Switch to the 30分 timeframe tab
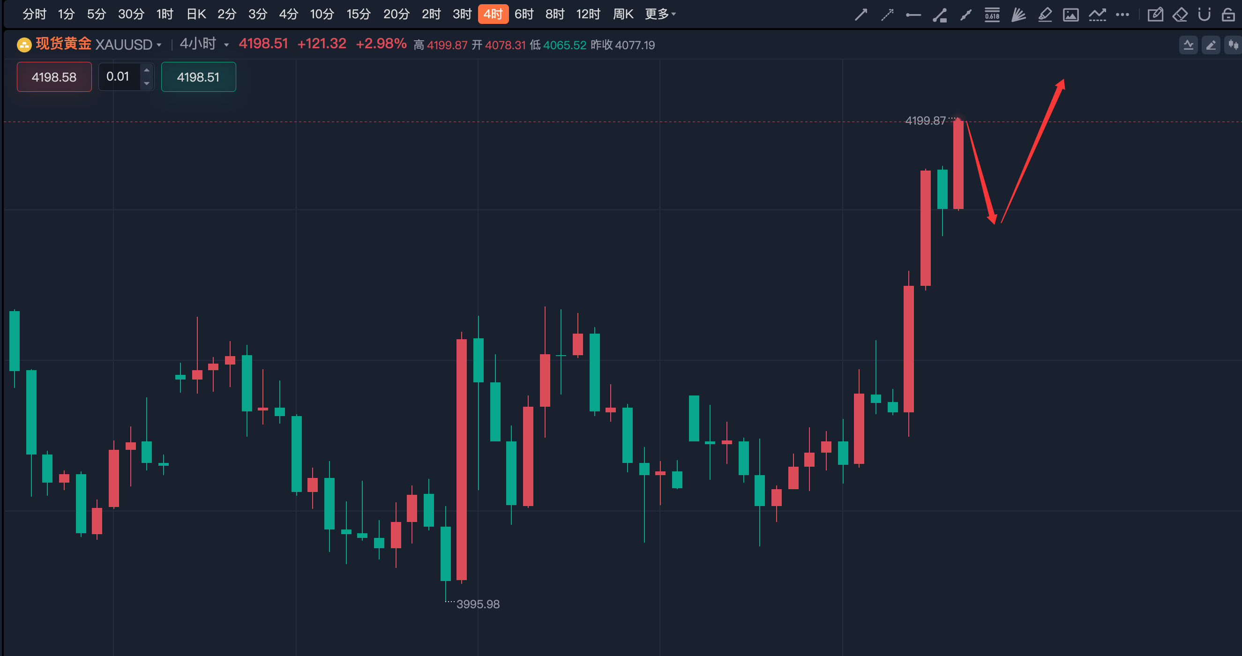Screen dimensions: 1242x656 click(x=131, y=14)
